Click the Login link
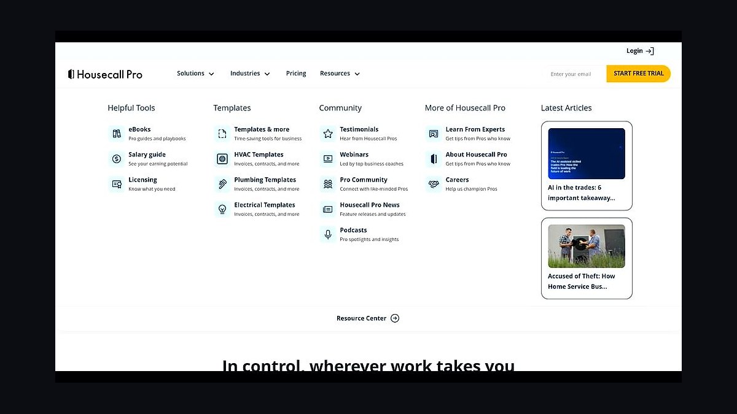This screenshot has height=414, width=737. pos(634,51)
